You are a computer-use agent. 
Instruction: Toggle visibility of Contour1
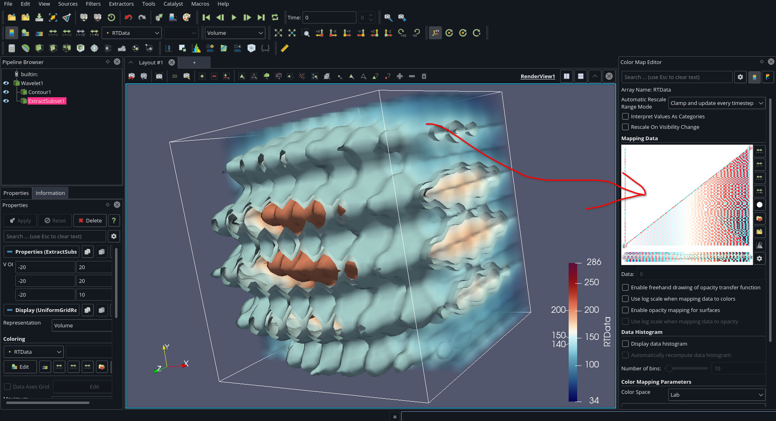[x=6, y=92]
